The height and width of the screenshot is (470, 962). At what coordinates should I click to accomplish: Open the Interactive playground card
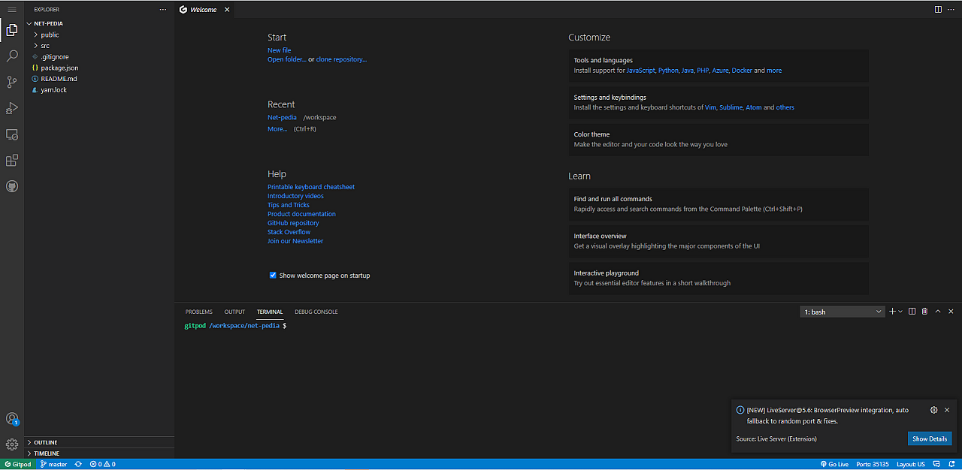coord(718,279)
